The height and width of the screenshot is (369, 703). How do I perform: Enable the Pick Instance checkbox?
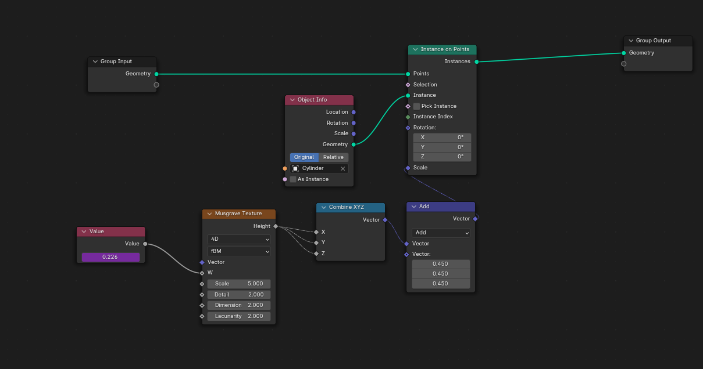click(x=416, y=106)
